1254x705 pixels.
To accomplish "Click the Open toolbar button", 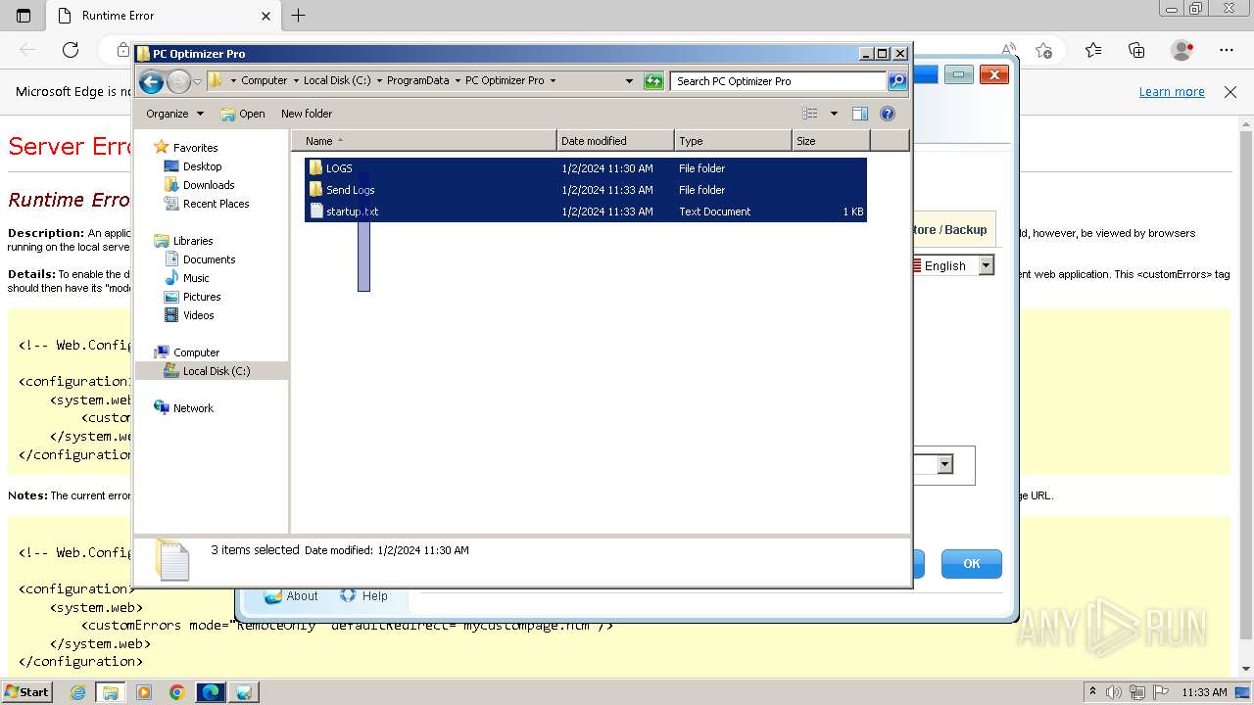I will [243, 114].
